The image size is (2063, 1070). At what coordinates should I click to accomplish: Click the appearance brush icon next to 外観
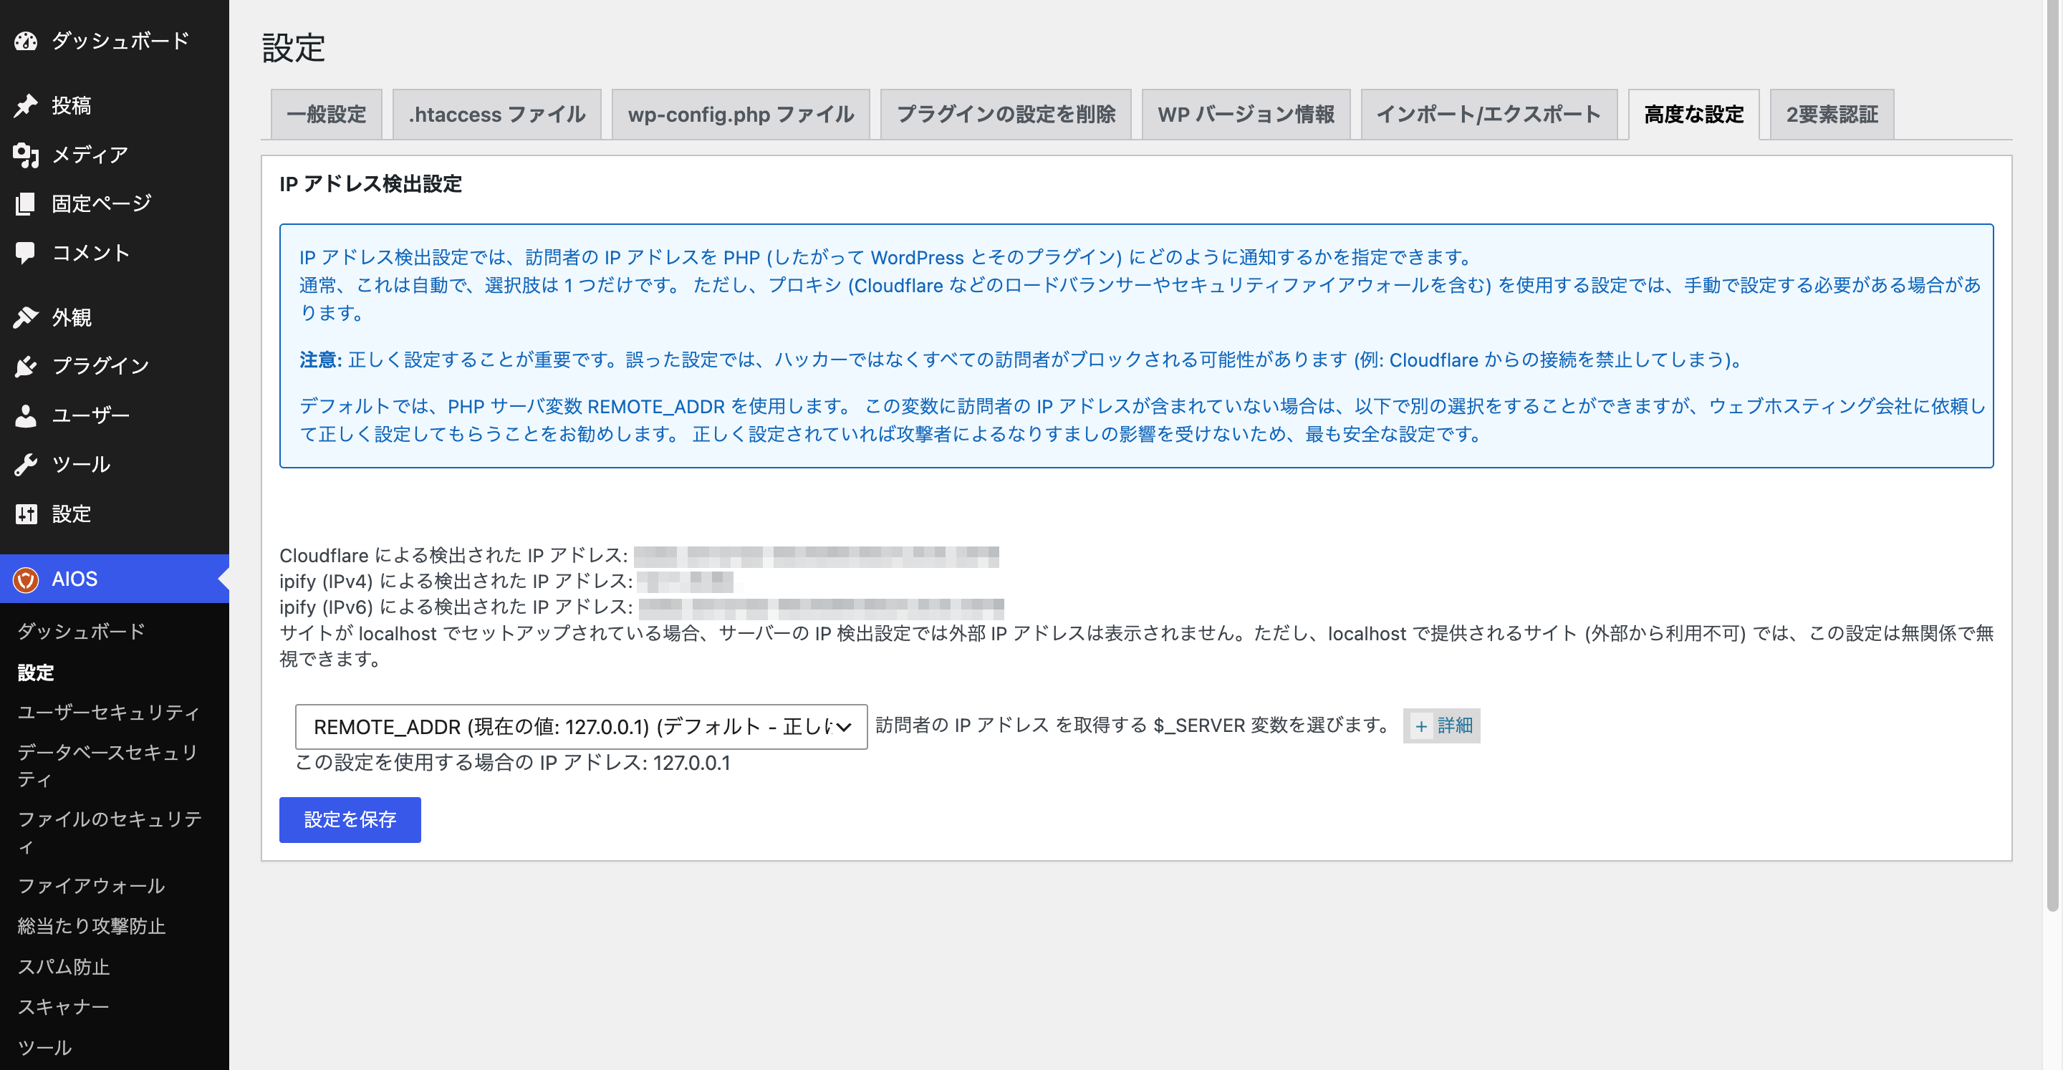point(26,317)
